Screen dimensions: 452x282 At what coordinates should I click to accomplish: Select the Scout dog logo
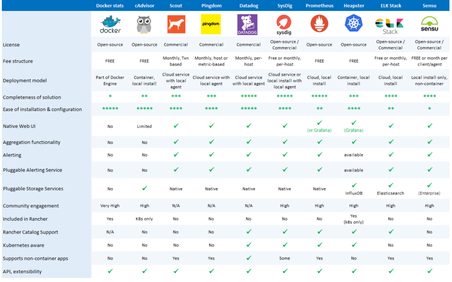pos(176,24)
